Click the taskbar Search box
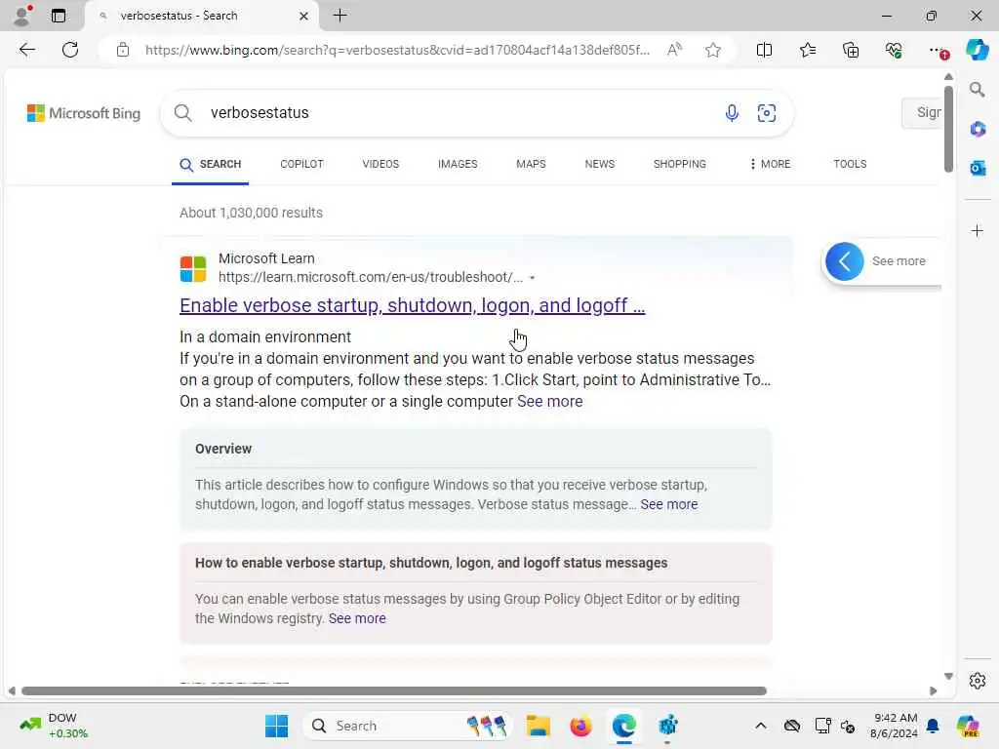Screen dimensions: 999x749 408,726
